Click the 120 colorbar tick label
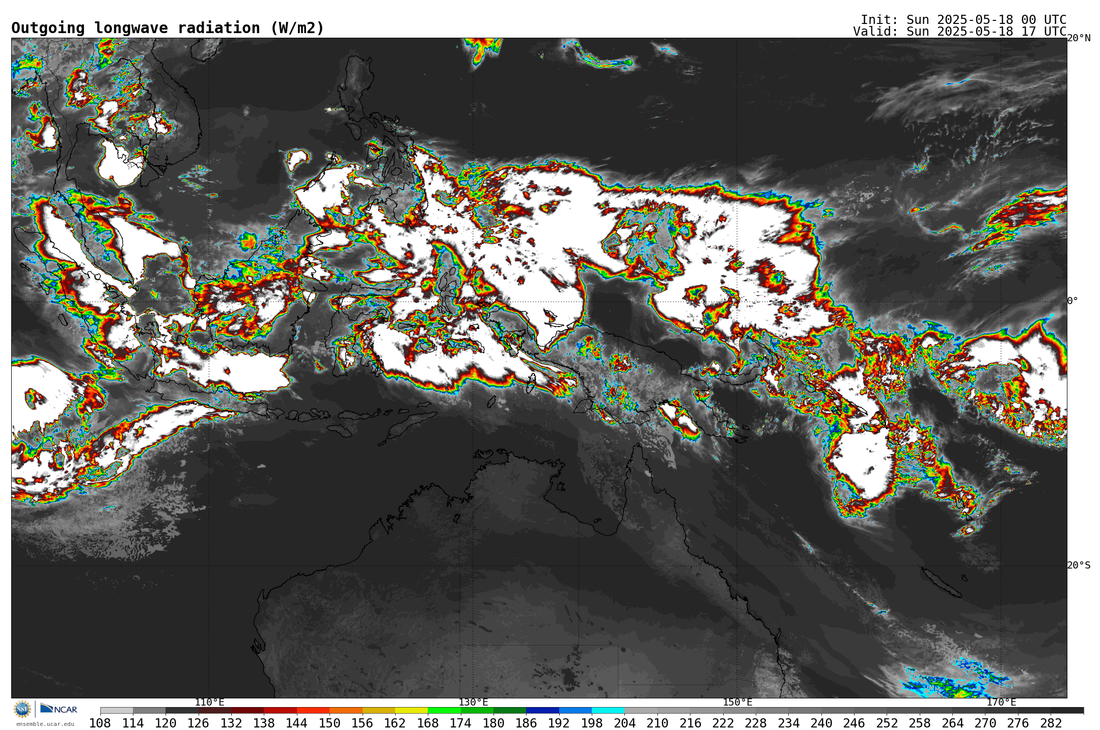The image size is (1100, 730). pyautogui.click(x=166, y=723)
